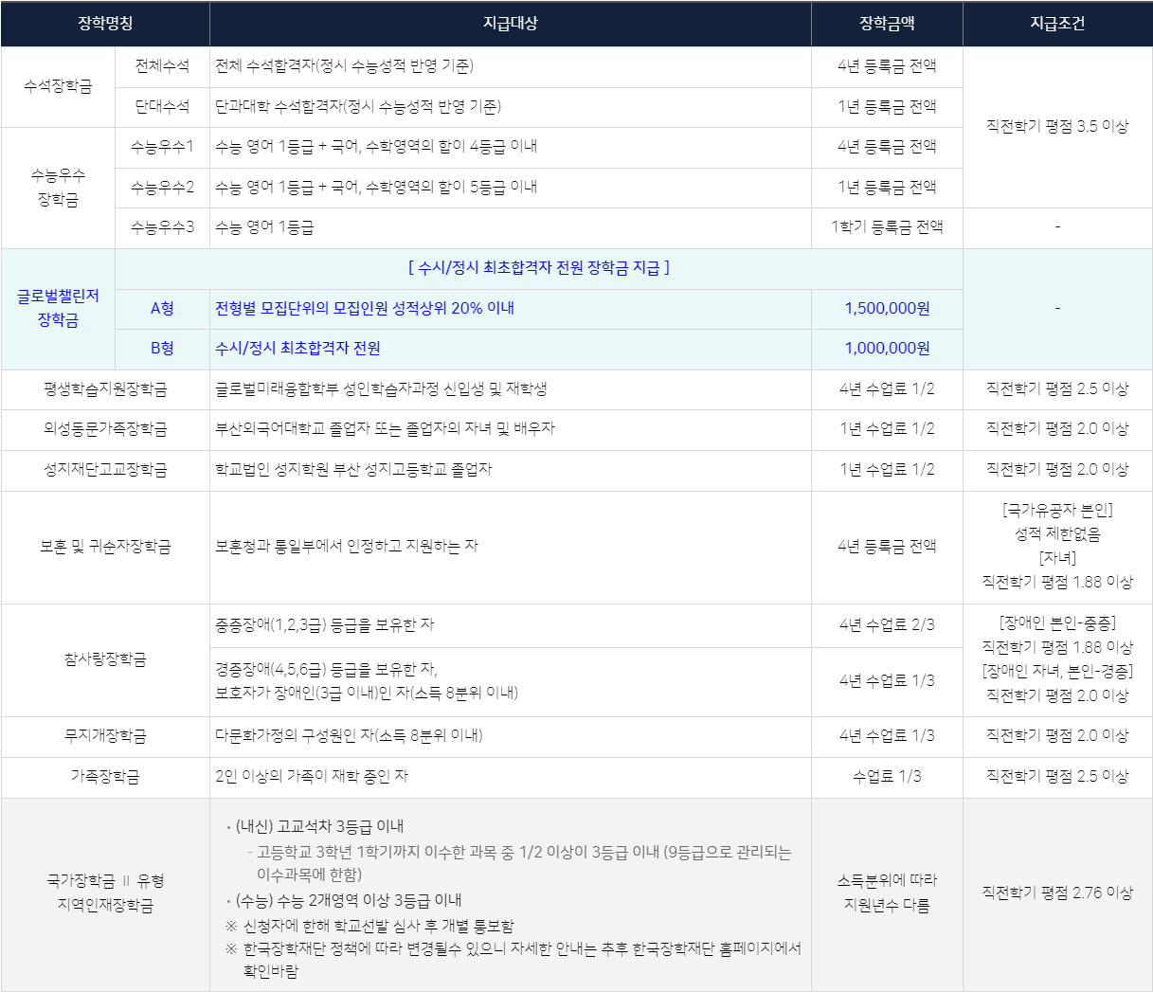Select the 외성동문가족장학금 row label

tap(105, 429)
